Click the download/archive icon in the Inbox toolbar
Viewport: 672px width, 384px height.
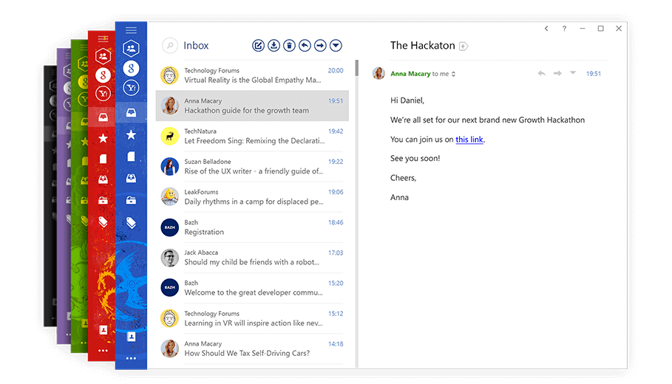point(274,46)
